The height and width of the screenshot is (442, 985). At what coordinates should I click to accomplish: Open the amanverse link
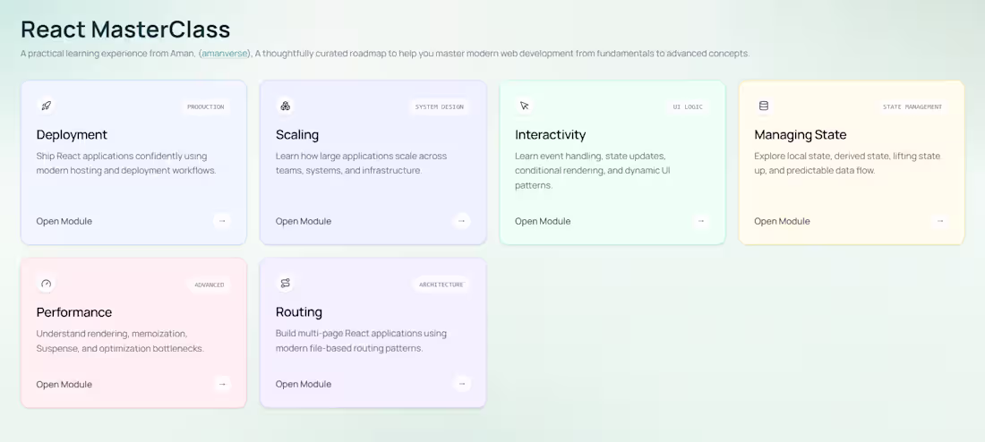(226, 54)
